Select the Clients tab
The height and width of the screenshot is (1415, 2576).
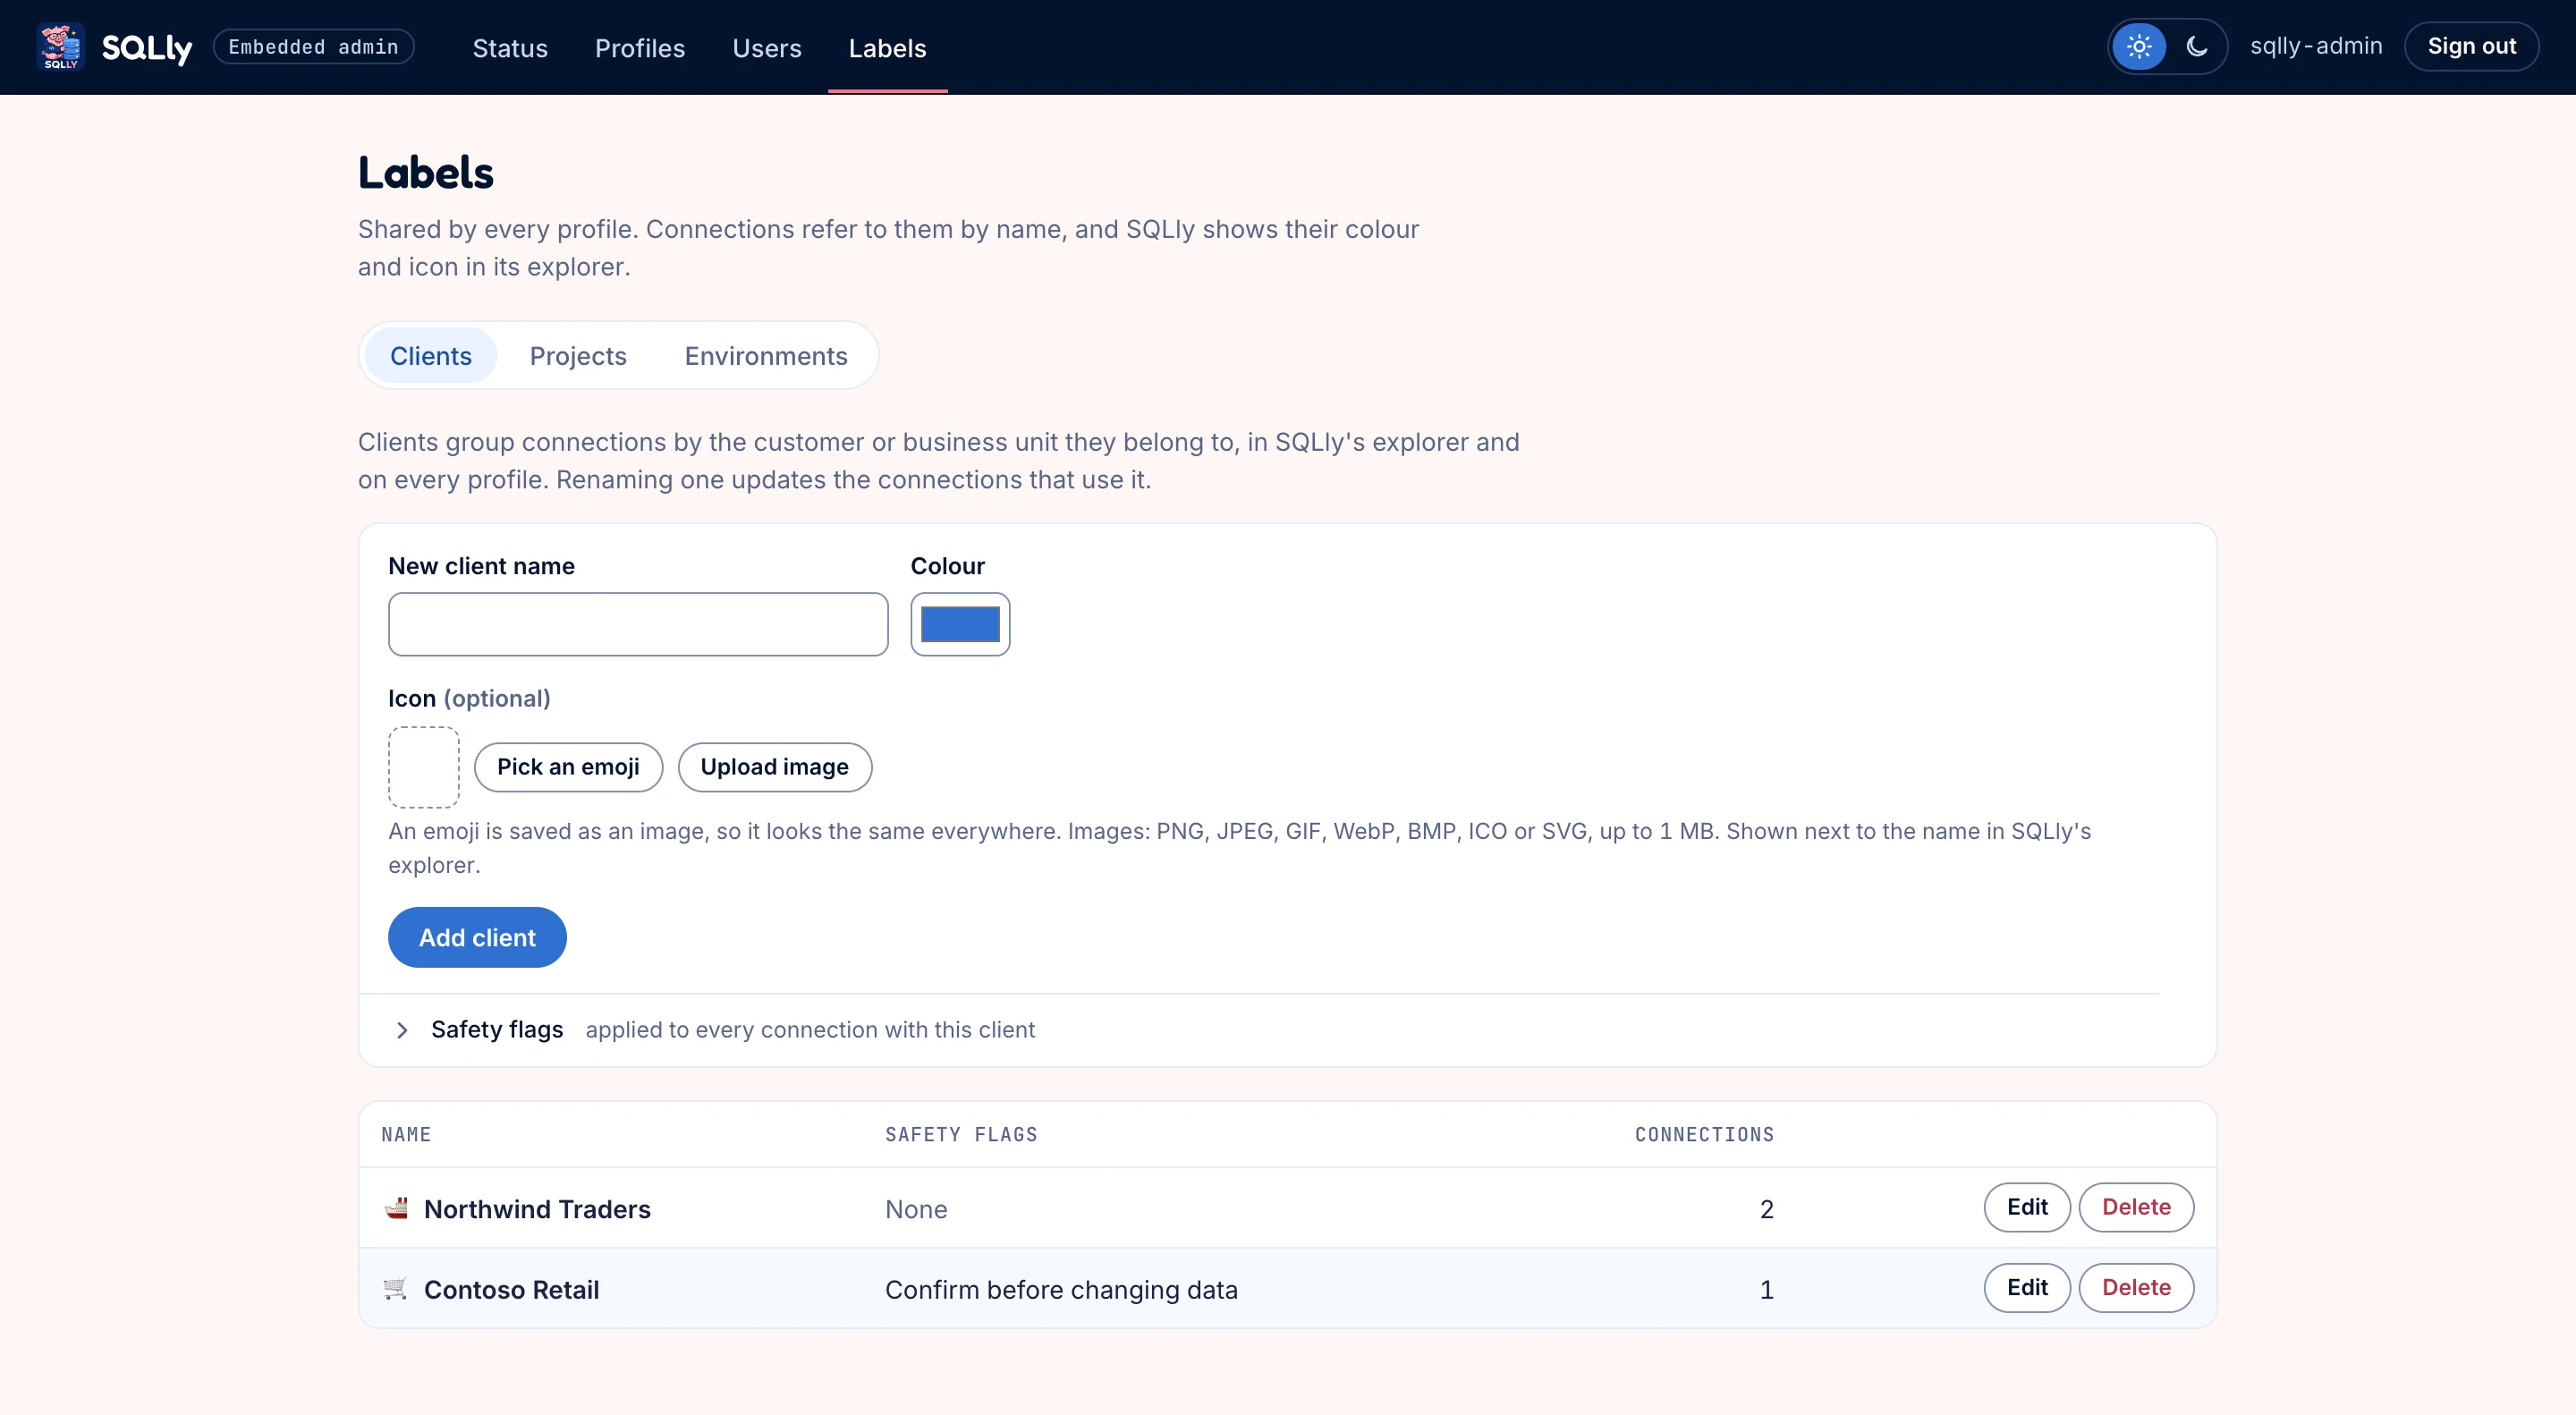click(431, 356)
